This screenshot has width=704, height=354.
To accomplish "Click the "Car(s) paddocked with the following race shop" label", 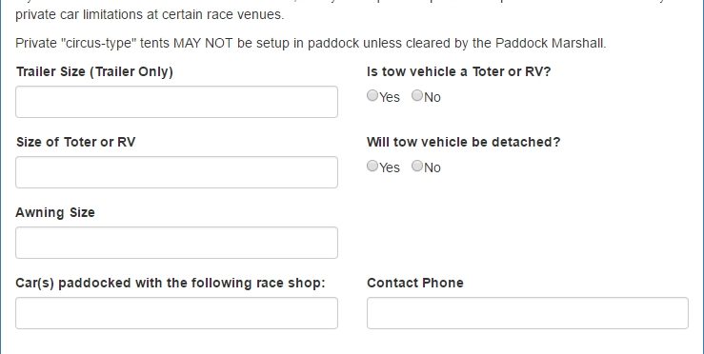I will tap(171, 284).
